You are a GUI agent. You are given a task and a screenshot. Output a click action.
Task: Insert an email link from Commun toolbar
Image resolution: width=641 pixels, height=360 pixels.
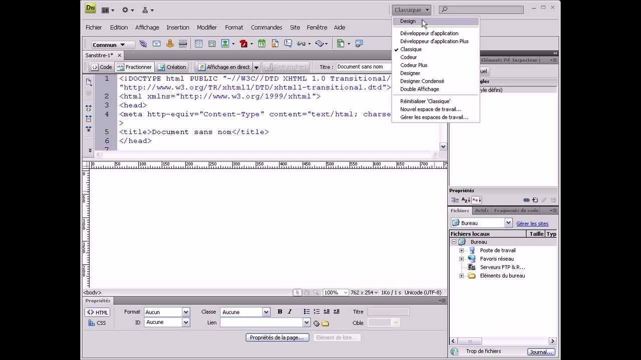click(157, 44)
